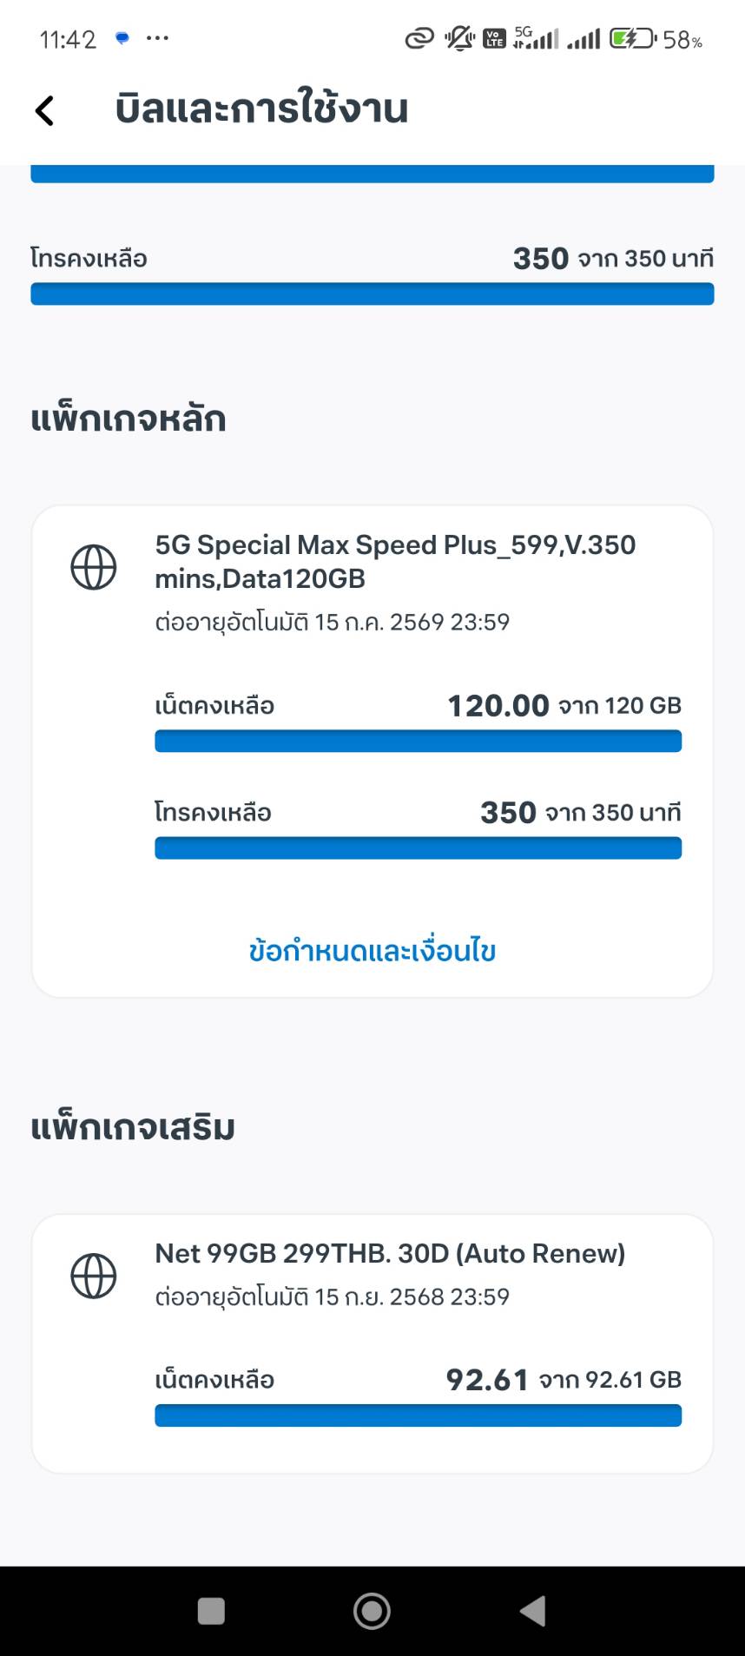
Task: Tap the globe icon of main package
Action: 94,567
